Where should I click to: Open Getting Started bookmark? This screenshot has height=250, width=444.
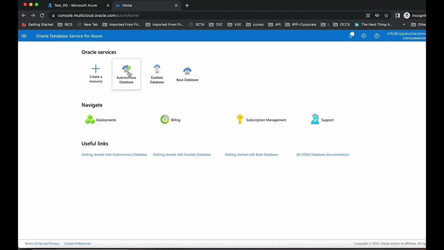coord(37,24)
